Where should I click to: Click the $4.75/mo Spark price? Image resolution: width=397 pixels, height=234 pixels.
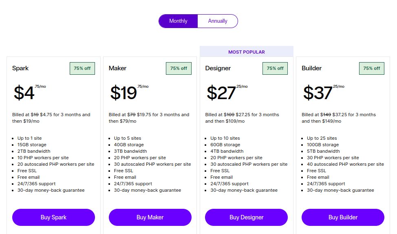pos(26,93)
